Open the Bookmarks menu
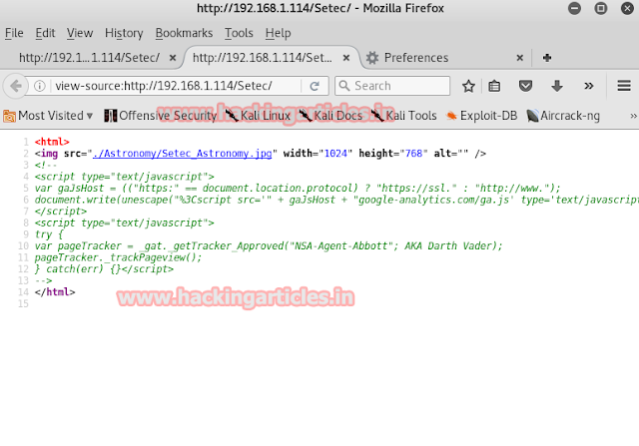This screenshot has height=446, width=639. [184, 33]
